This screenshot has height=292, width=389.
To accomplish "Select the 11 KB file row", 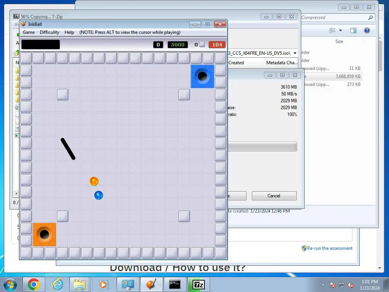I will pyautogui.click(x=332, y=68).
